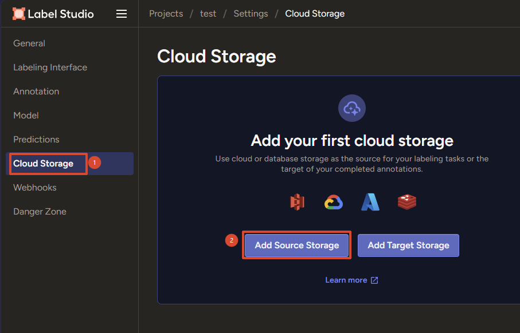Open Webhooks settings
Image resolution: width=520 pixels, height=333 pixels.
pos(35,188)
